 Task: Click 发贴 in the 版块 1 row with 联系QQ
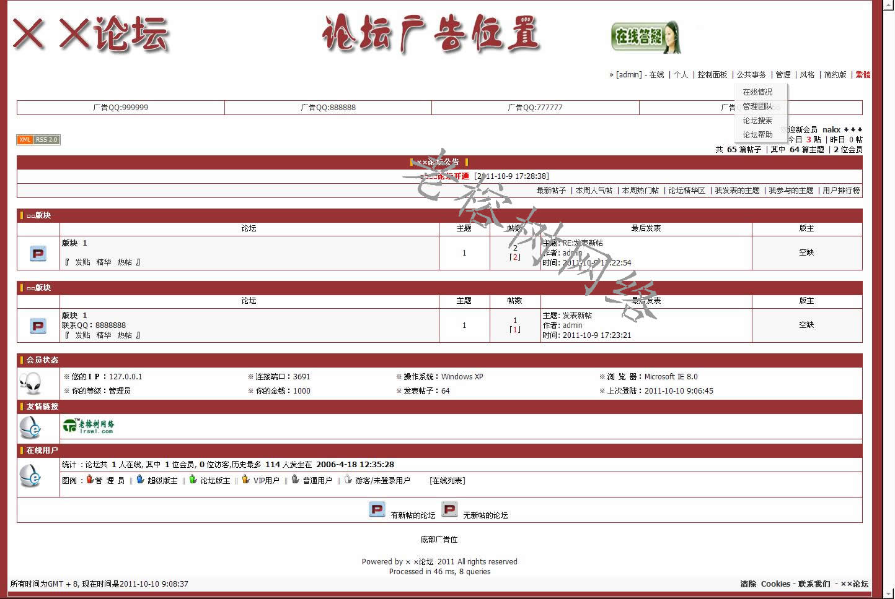click(x=82, y=335)
